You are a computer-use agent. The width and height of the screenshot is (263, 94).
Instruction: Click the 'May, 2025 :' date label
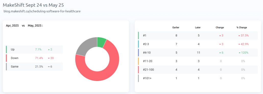tap(35, 25)
